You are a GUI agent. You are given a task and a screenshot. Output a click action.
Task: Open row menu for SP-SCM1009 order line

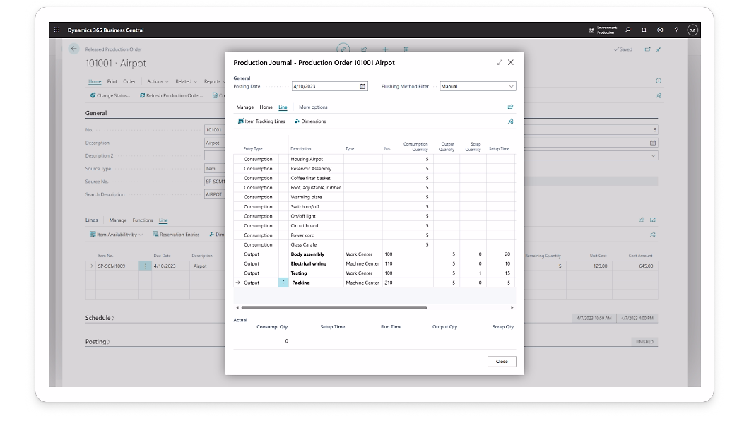point(146,266)
